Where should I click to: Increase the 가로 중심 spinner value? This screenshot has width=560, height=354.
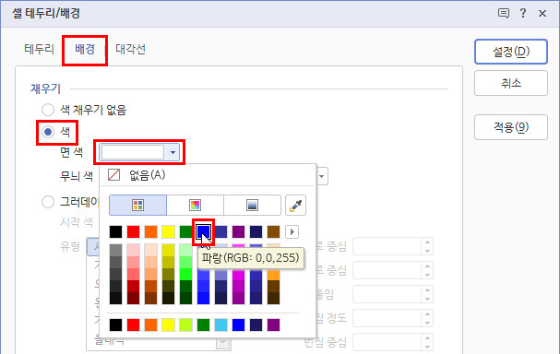click(427, 242)
